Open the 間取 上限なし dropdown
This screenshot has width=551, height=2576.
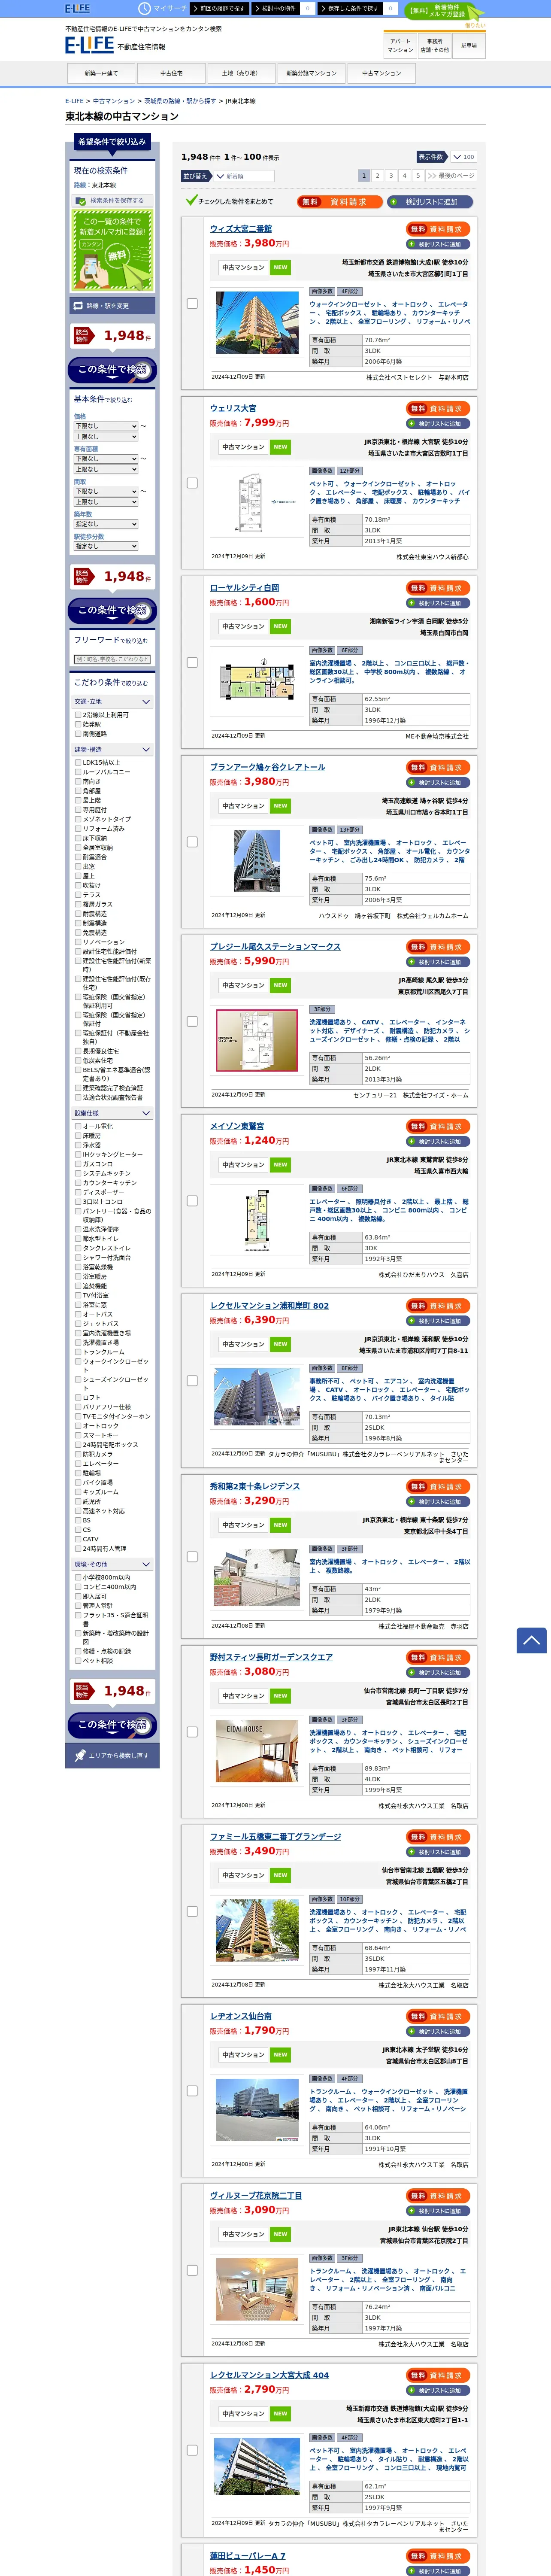coord(106,502)
